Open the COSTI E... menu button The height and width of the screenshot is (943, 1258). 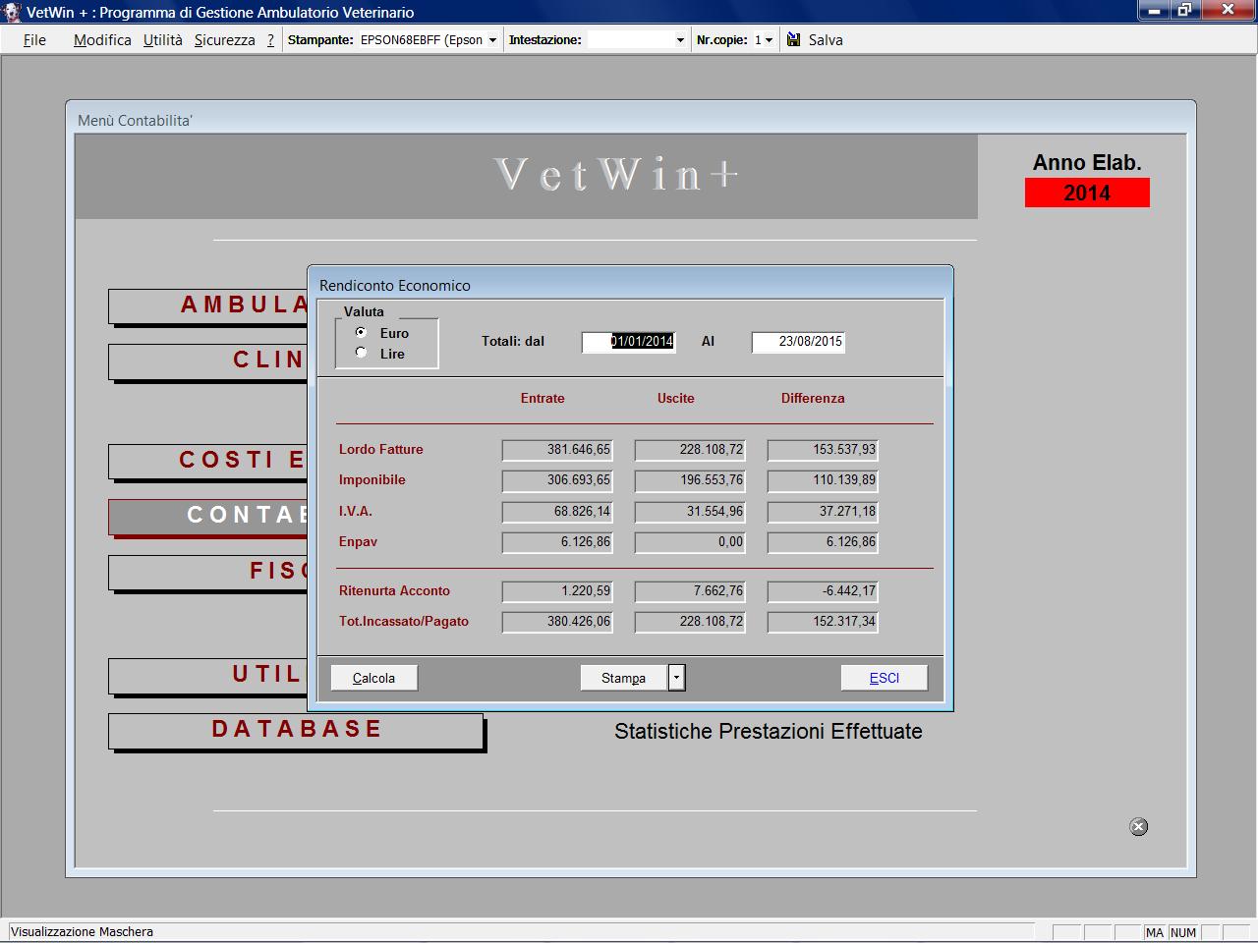(208, 461)
